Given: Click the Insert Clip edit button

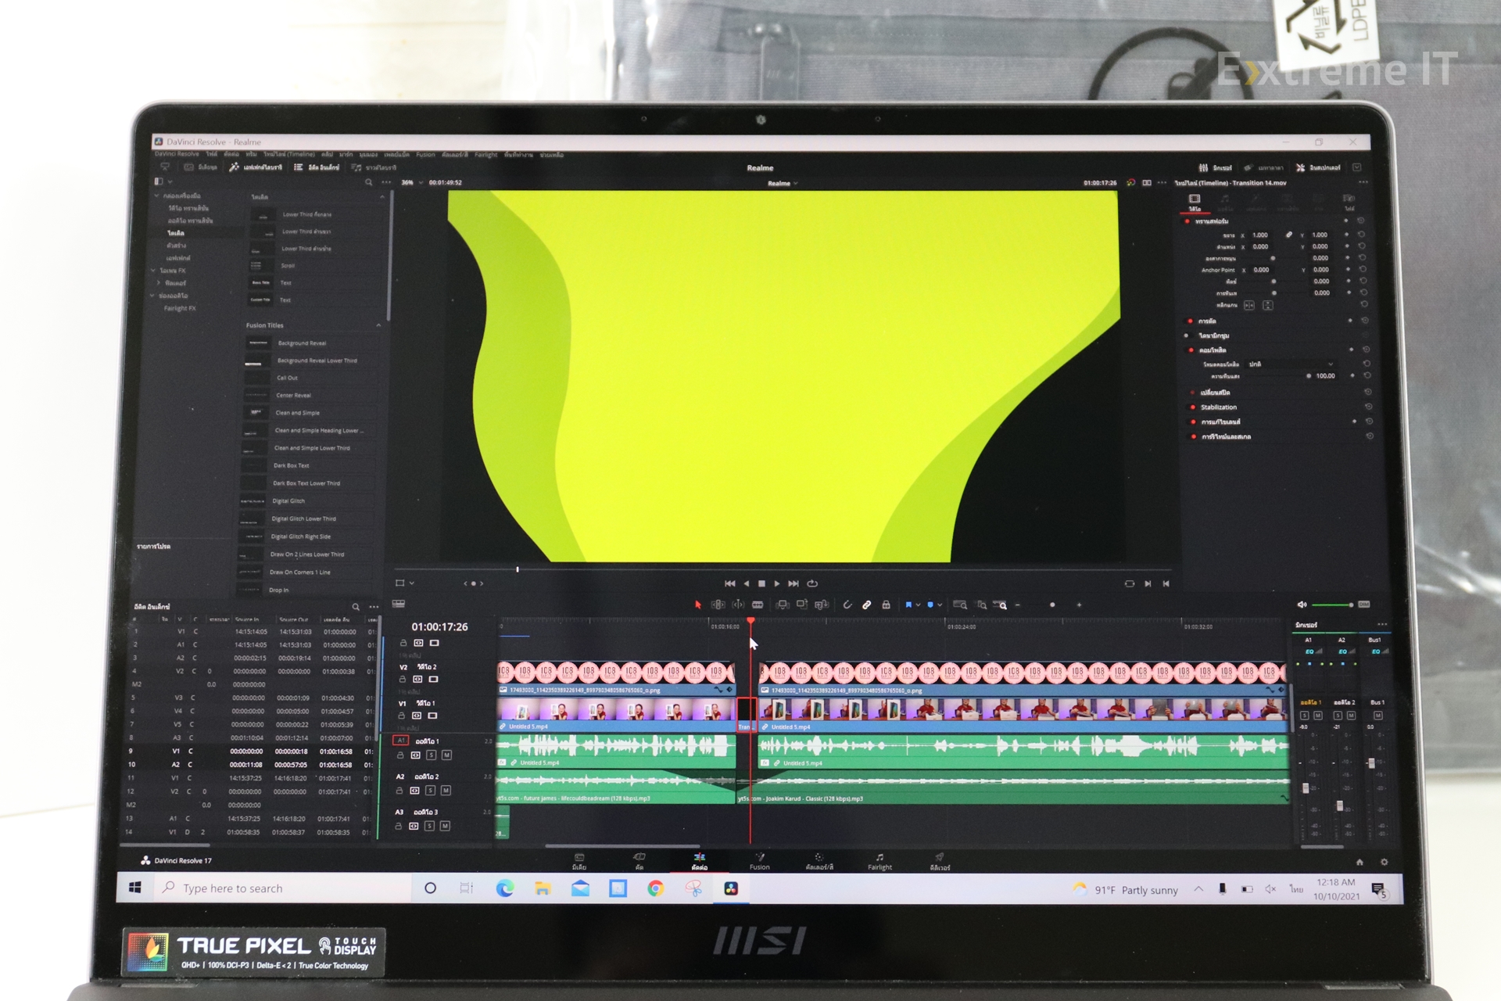Looking at the screenshot, I should [783, 605].
